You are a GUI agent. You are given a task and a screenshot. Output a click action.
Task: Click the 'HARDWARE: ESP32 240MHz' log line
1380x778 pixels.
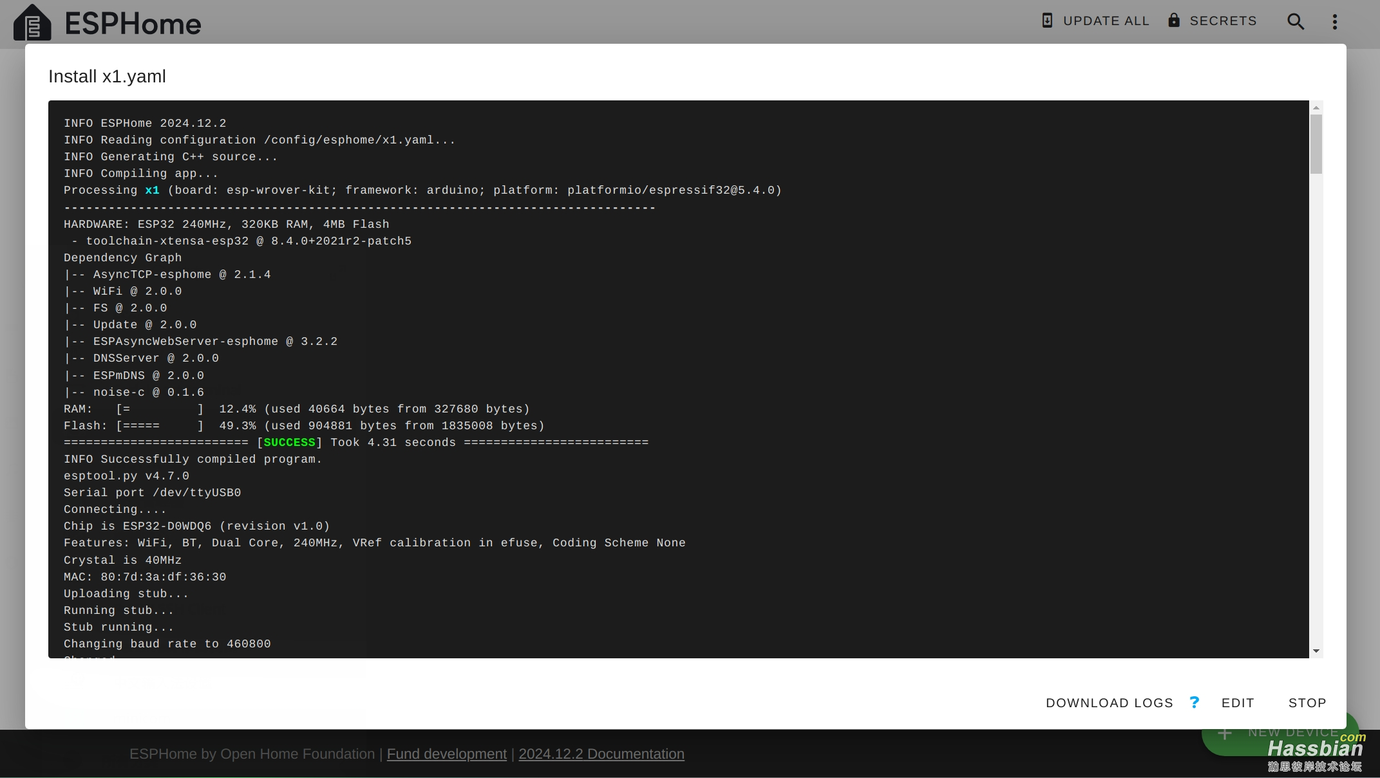click(227, 224)
